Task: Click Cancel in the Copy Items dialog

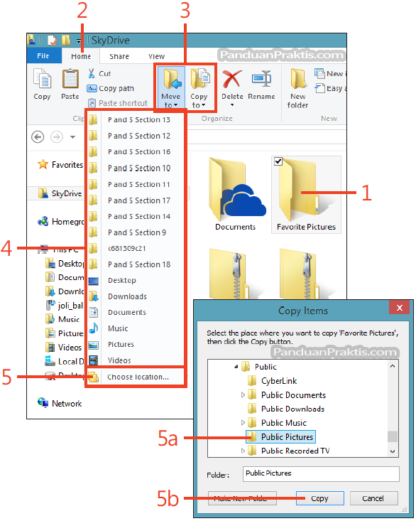Action: pyautogui.click(x=373, y=498)
